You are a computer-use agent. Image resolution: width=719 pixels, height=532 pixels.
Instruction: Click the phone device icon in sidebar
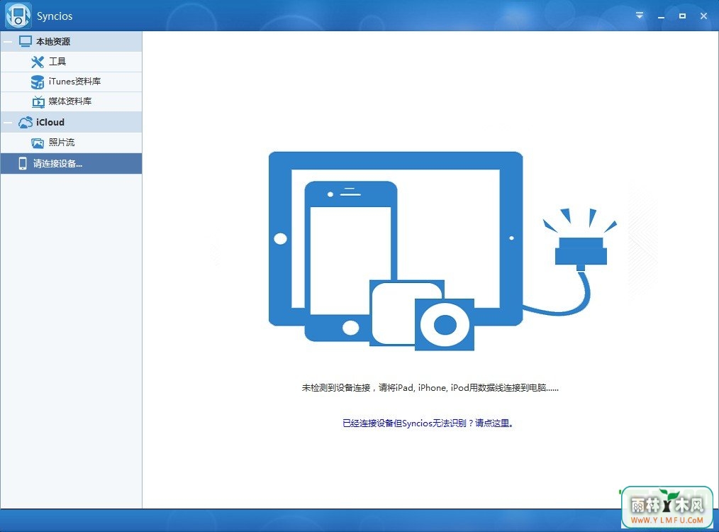coord(23,163)
